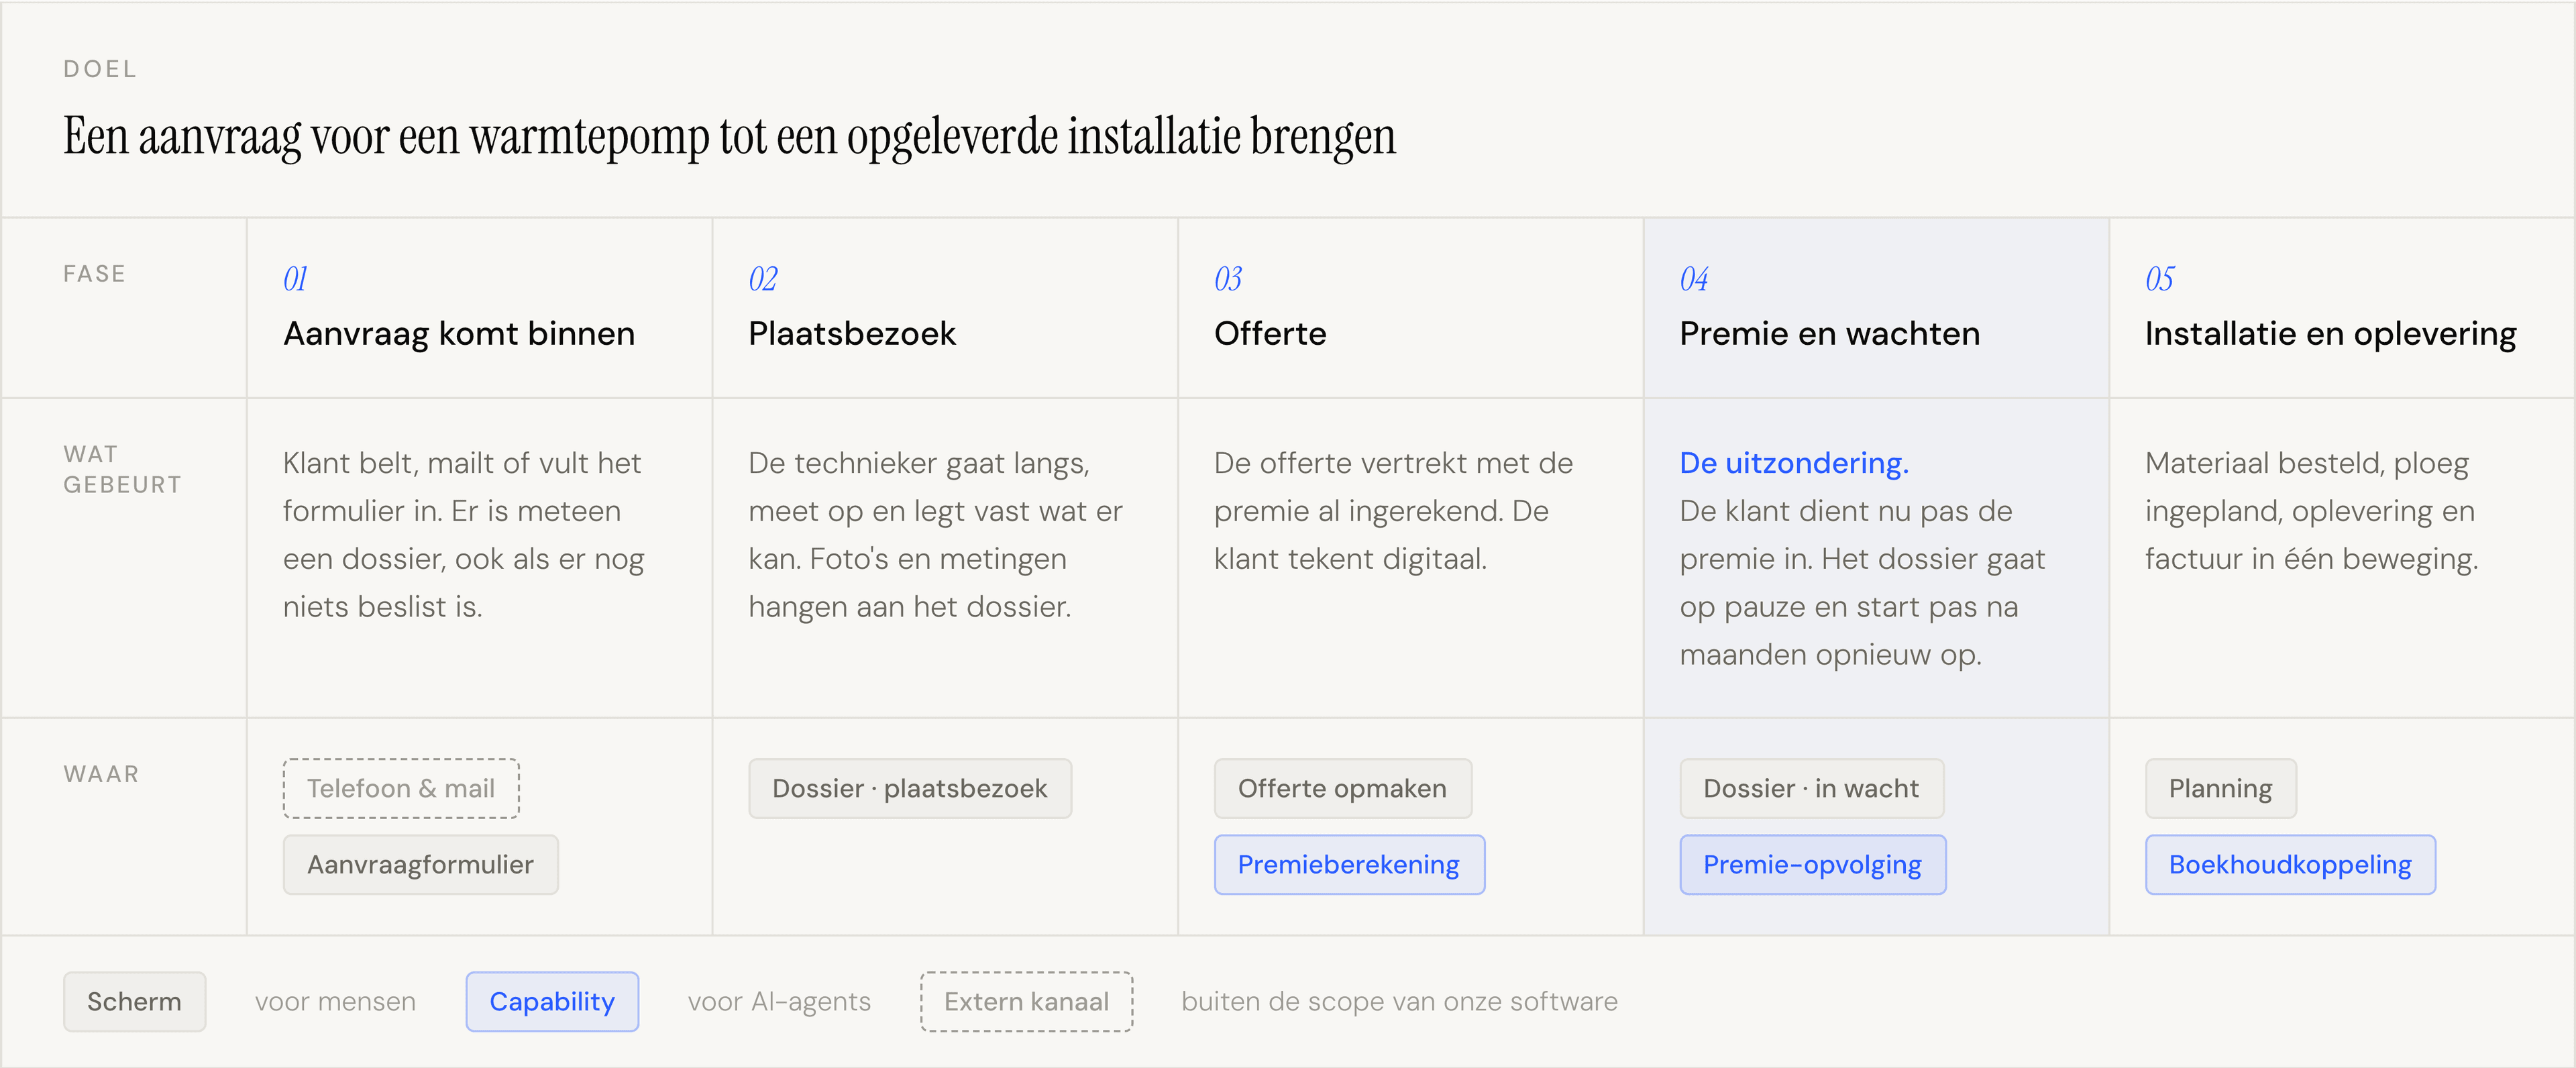Click the description starting De offerte vertrekt

[1393, 511]
